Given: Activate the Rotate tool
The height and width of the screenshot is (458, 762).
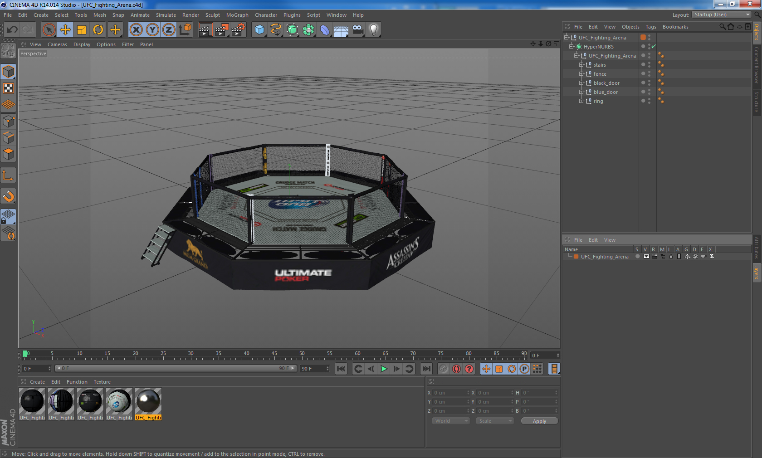Looking at the screenshot, I should point(98,30).
